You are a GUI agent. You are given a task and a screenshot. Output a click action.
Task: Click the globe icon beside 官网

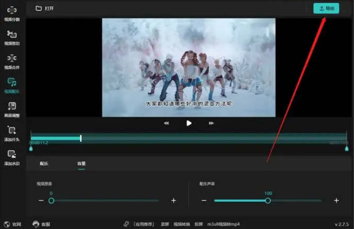[7, 224]
